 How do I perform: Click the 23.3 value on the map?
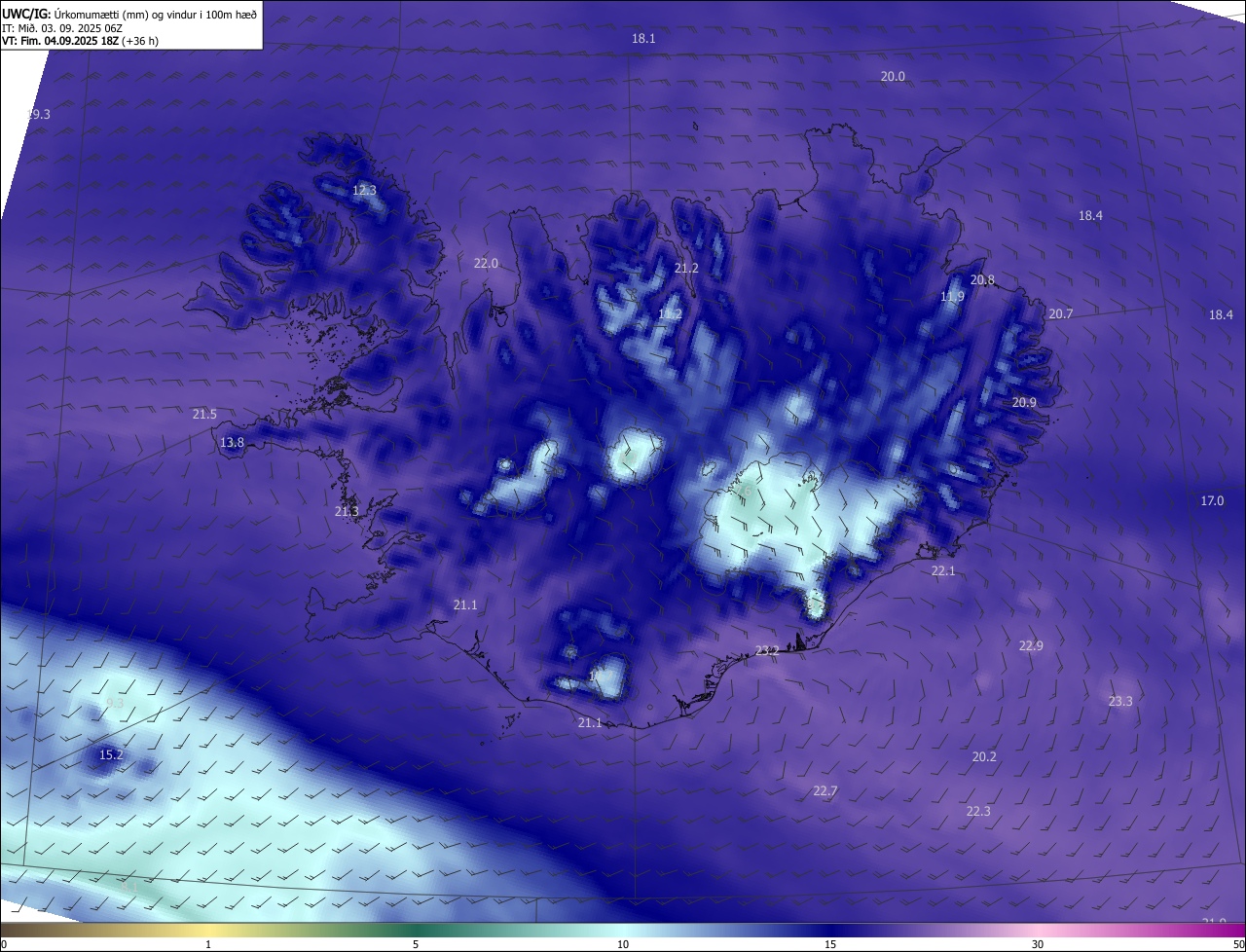1120,702
